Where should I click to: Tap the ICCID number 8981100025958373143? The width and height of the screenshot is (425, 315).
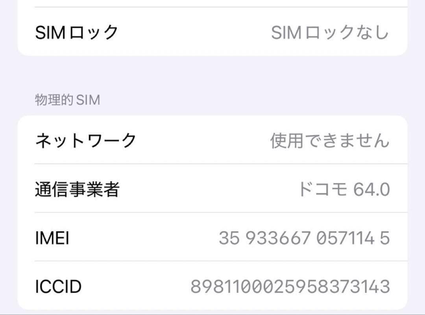(x=289, y=286)
